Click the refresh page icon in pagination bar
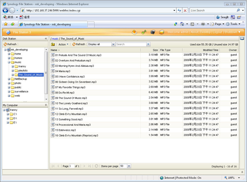This screenshot has width=247, height=182. click(96, 166)
